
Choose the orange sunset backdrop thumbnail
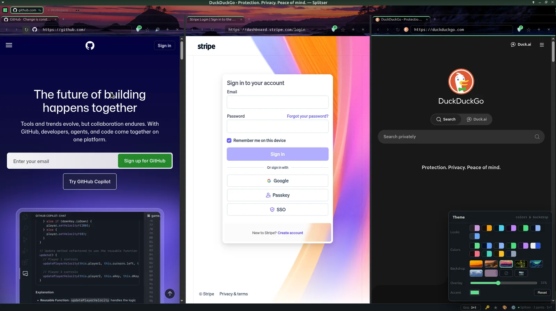[476, 264]
